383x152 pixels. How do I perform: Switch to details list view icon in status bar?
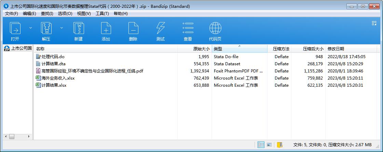tap(261, 145)
